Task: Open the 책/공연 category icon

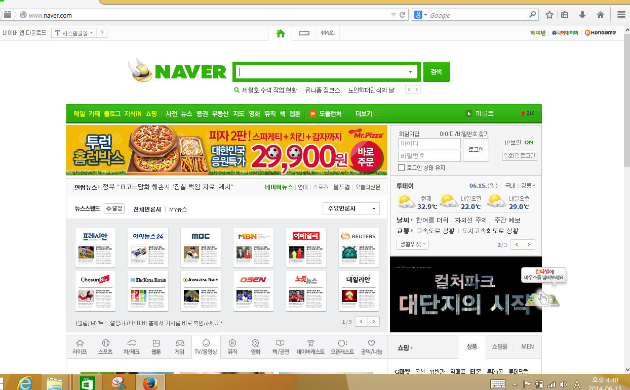Action: tap(281, 347)
